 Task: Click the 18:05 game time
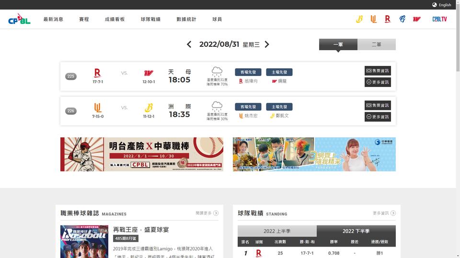click(x=180, y=80)
